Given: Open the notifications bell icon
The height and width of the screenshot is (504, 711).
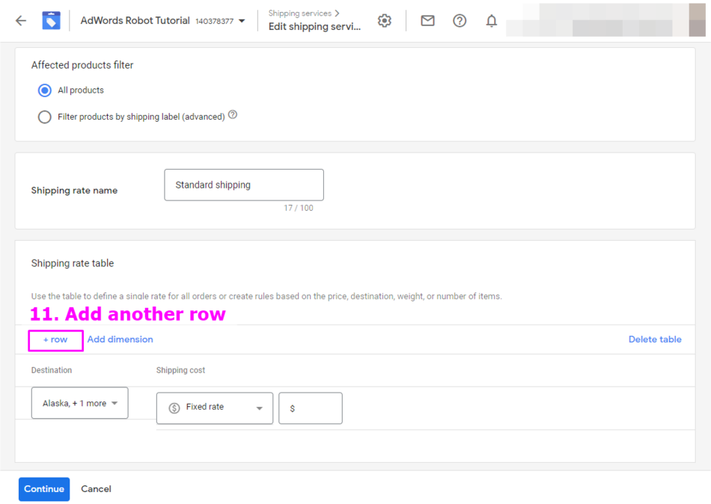Looking at the screenshot, I should [x=492, y=21].
